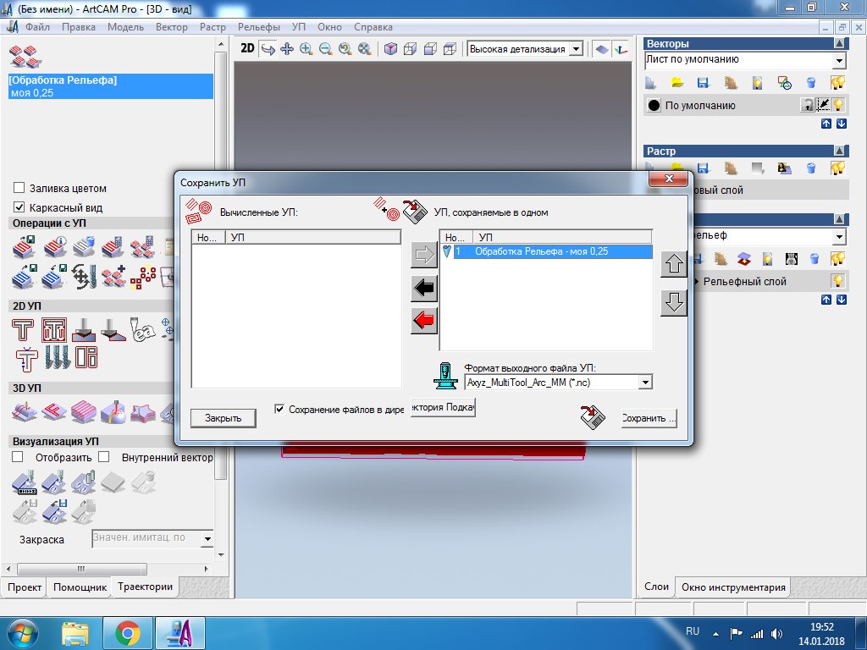
Task: Click the zoom to fit magnifier icon
Action: pos(364,49)
